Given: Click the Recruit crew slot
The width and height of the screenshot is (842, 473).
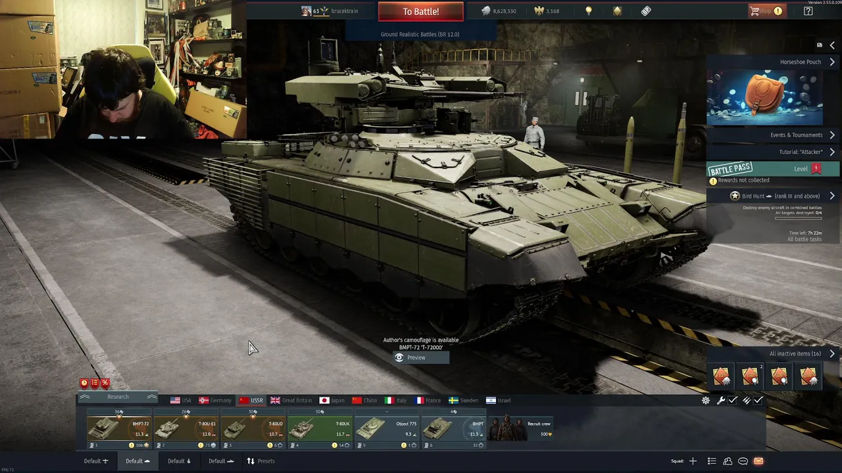Looking at the screenshot, I should tap(520, 428).
